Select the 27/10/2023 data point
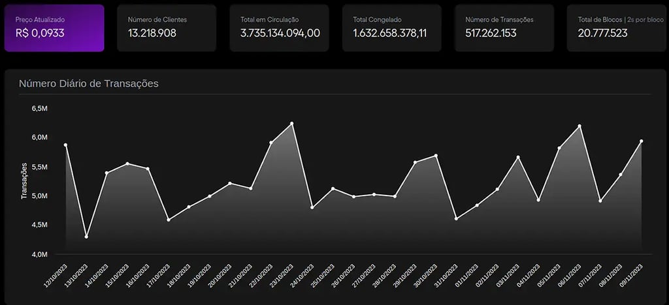 click(x=374, y=194)
